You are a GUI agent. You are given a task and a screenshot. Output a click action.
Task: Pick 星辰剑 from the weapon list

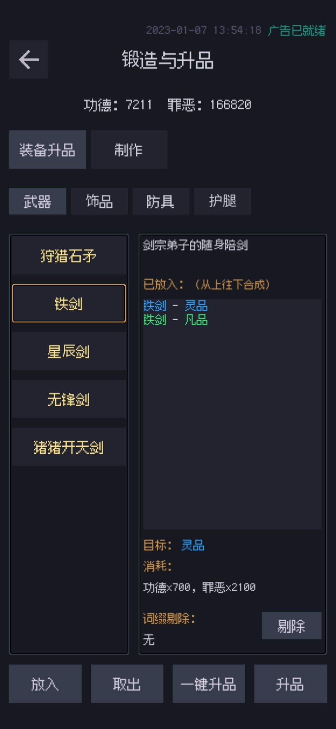(x=69, y=351)
